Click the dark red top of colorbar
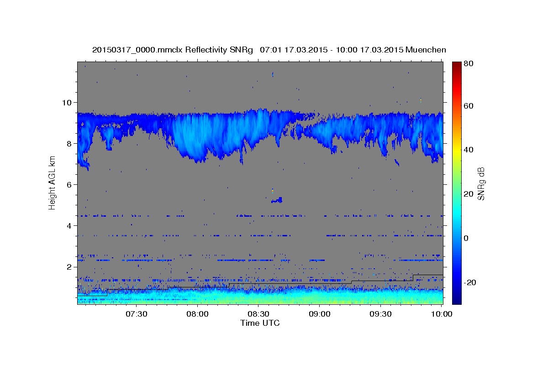The height and width of the screenshot is (365, 548). (x=456, y=65)
